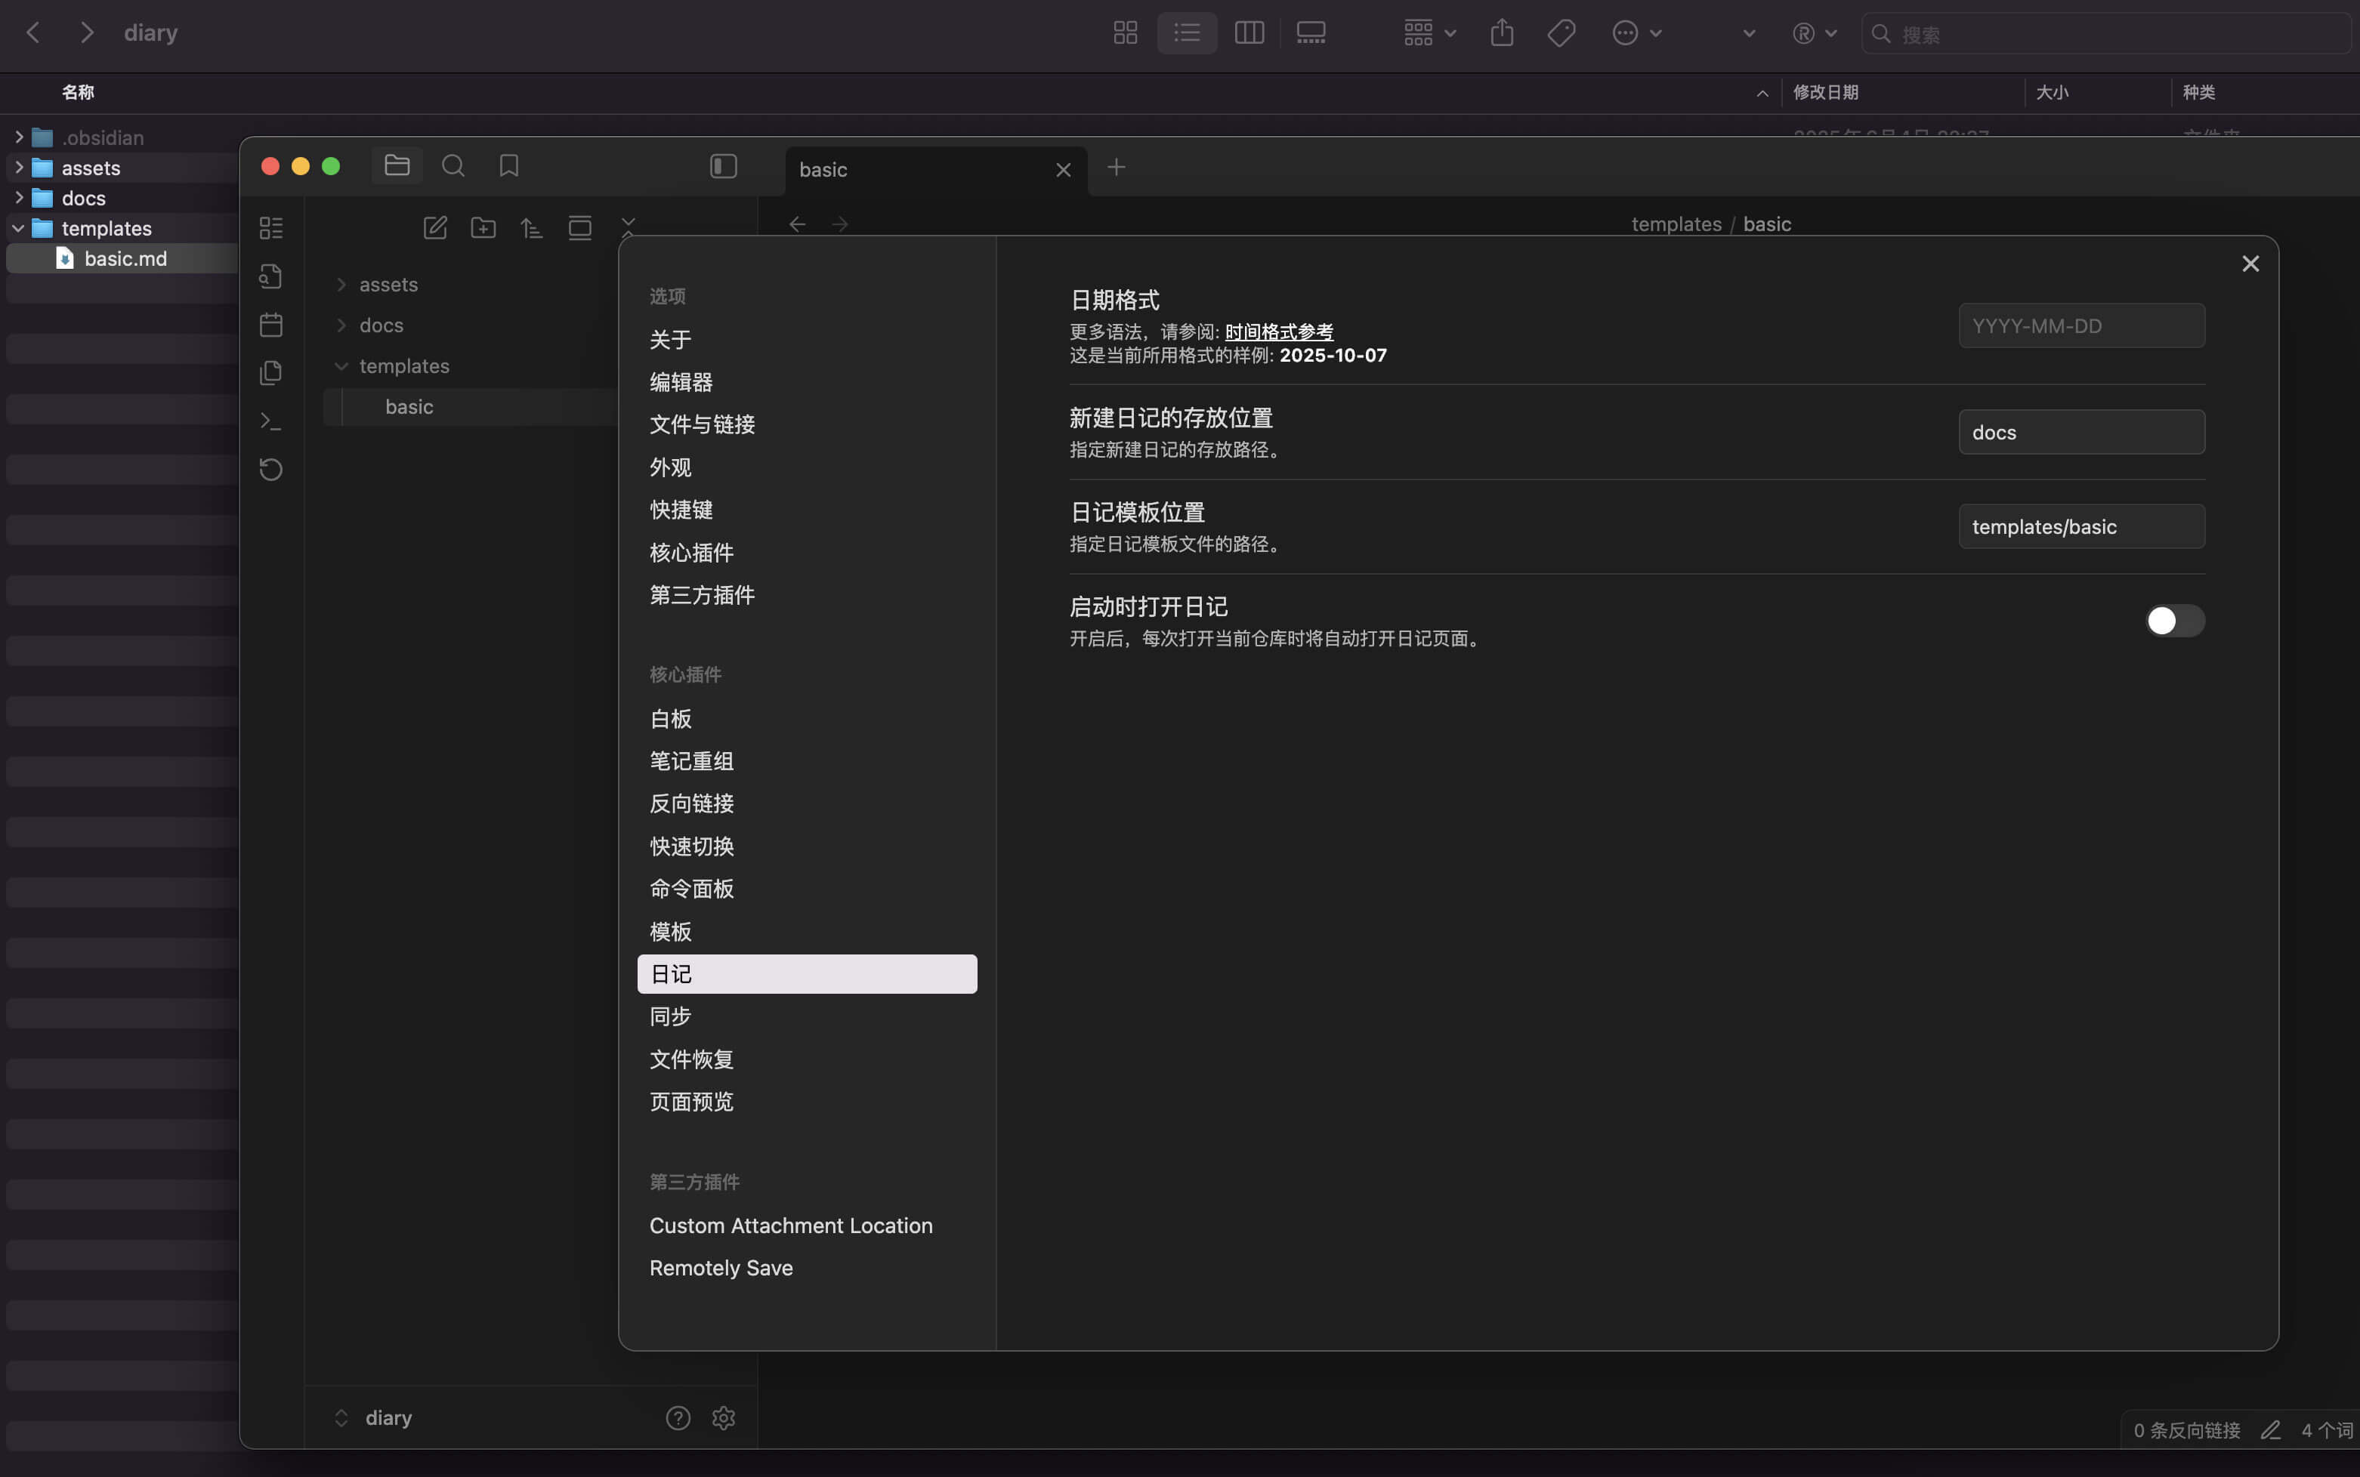Open the Obsidian search icon
Viewport: 2360px width, 1477px height.
coord(453,166)
